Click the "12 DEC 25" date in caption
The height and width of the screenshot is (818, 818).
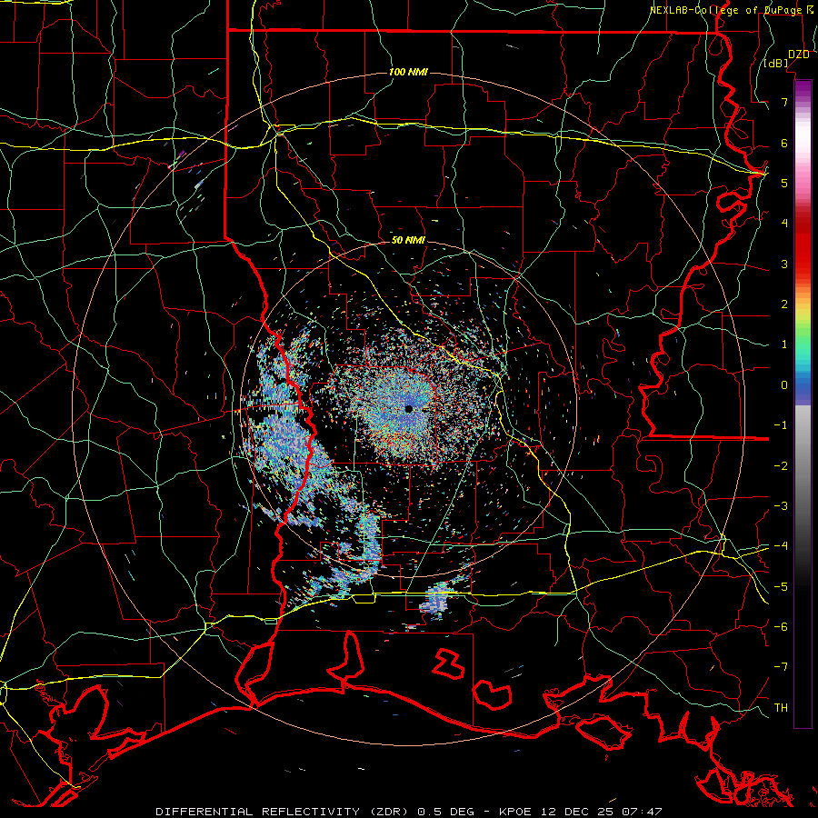[576, 812]
